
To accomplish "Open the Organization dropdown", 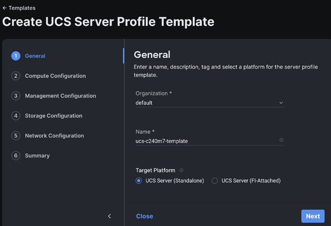I will click(x=210, y=102).
